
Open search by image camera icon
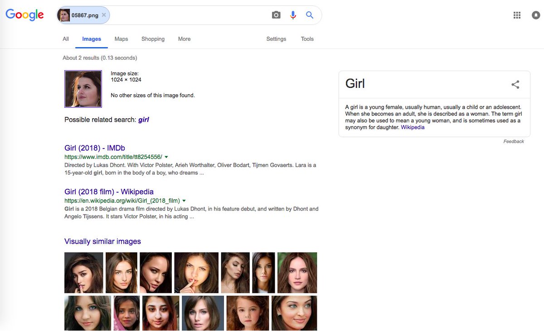click(x=276, y=15)
